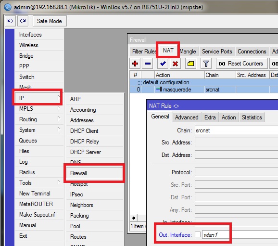278x246 pixels.
Task: Toggle the Out. Interface invert checkbox
Action: pos(198,234)
